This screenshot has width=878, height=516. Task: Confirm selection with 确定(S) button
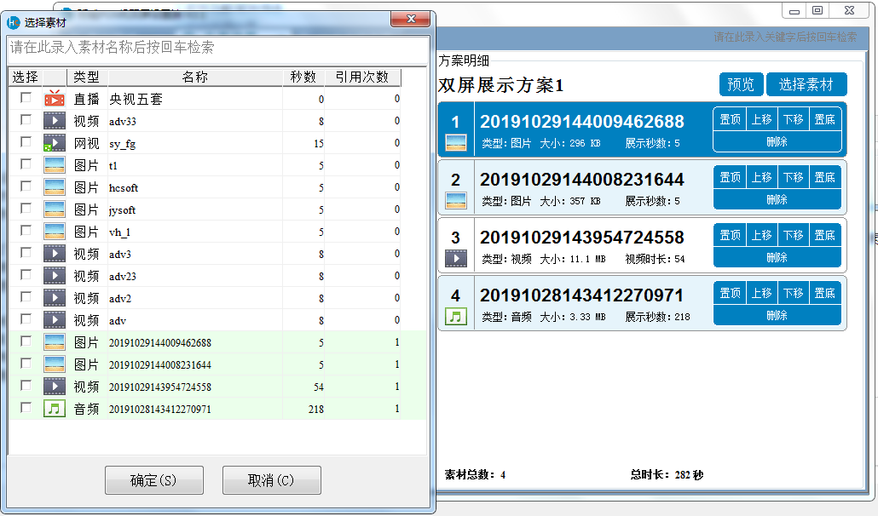pos(154,480)
